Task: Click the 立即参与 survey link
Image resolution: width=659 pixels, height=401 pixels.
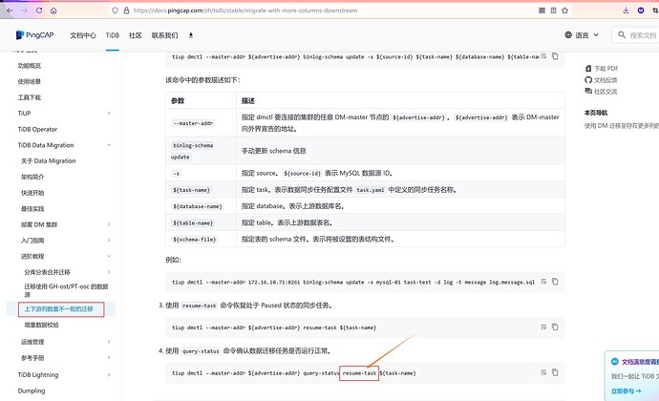Action: 626,390
